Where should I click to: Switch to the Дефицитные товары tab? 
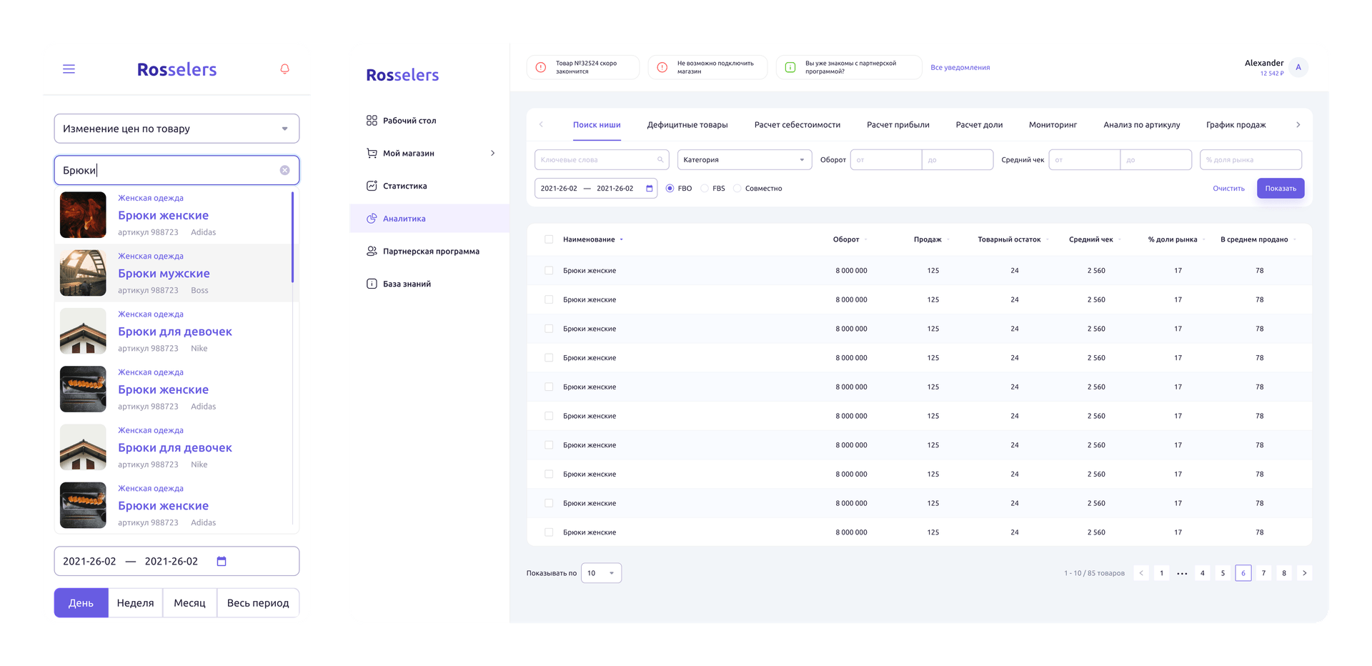click(687, 125)
